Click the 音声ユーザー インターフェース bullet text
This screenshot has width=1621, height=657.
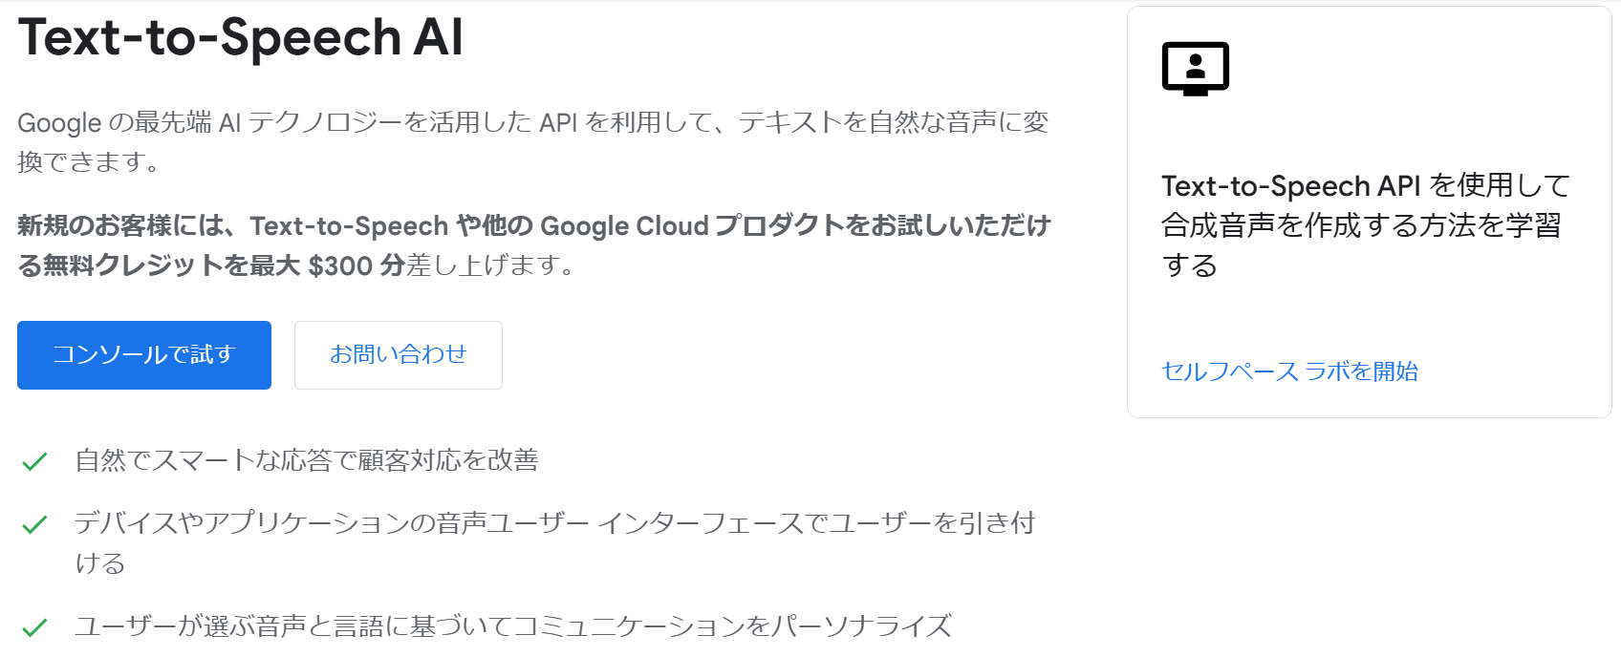(554, 521)
